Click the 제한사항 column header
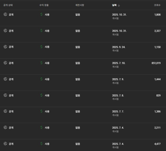 [x=80, y=5]
